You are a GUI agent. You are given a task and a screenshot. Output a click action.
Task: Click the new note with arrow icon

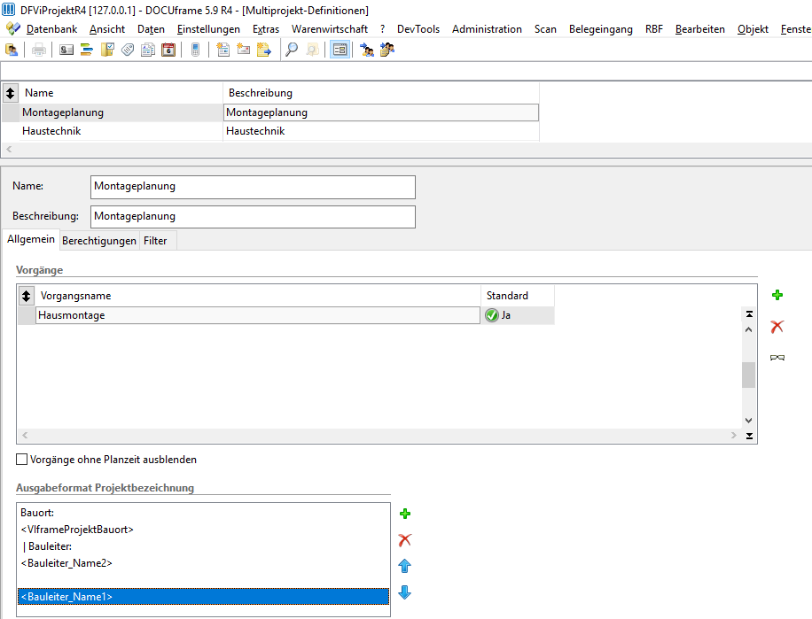[x=264, y=50]
